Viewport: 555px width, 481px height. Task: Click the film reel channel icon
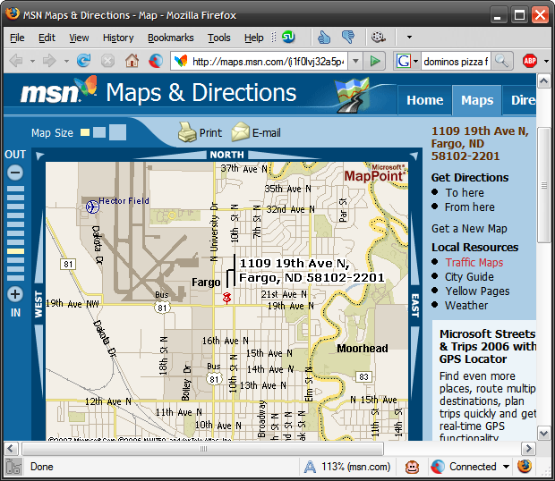coord(378,38)
